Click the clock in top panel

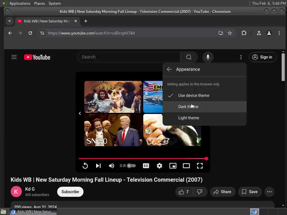[x=269, y=3]
